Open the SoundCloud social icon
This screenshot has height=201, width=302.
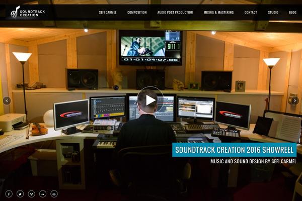click(x=43, y=194)
